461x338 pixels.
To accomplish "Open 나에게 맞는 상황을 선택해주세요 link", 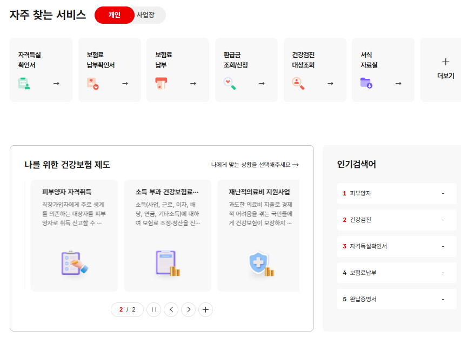I will click(x=255, y=165).
